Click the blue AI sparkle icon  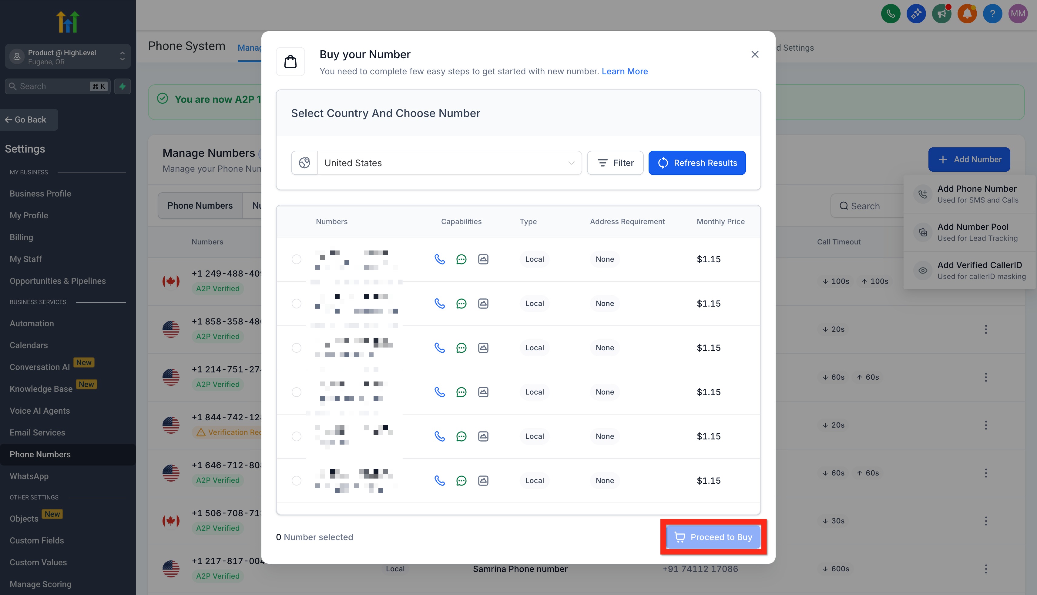tap(916, 14)
